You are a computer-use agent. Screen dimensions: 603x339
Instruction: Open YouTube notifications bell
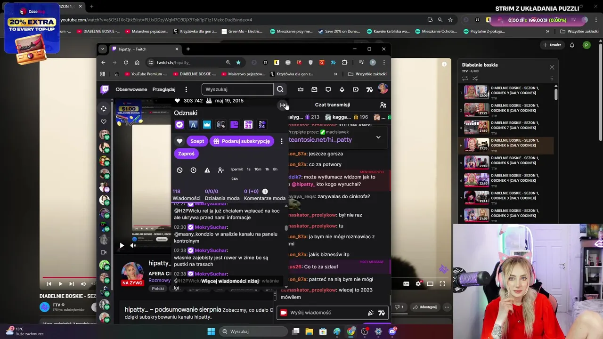pyautogui.click(x=572, y=45)
